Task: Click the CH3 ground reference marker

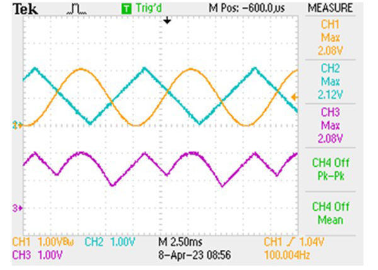Action: tap(18, 208)
